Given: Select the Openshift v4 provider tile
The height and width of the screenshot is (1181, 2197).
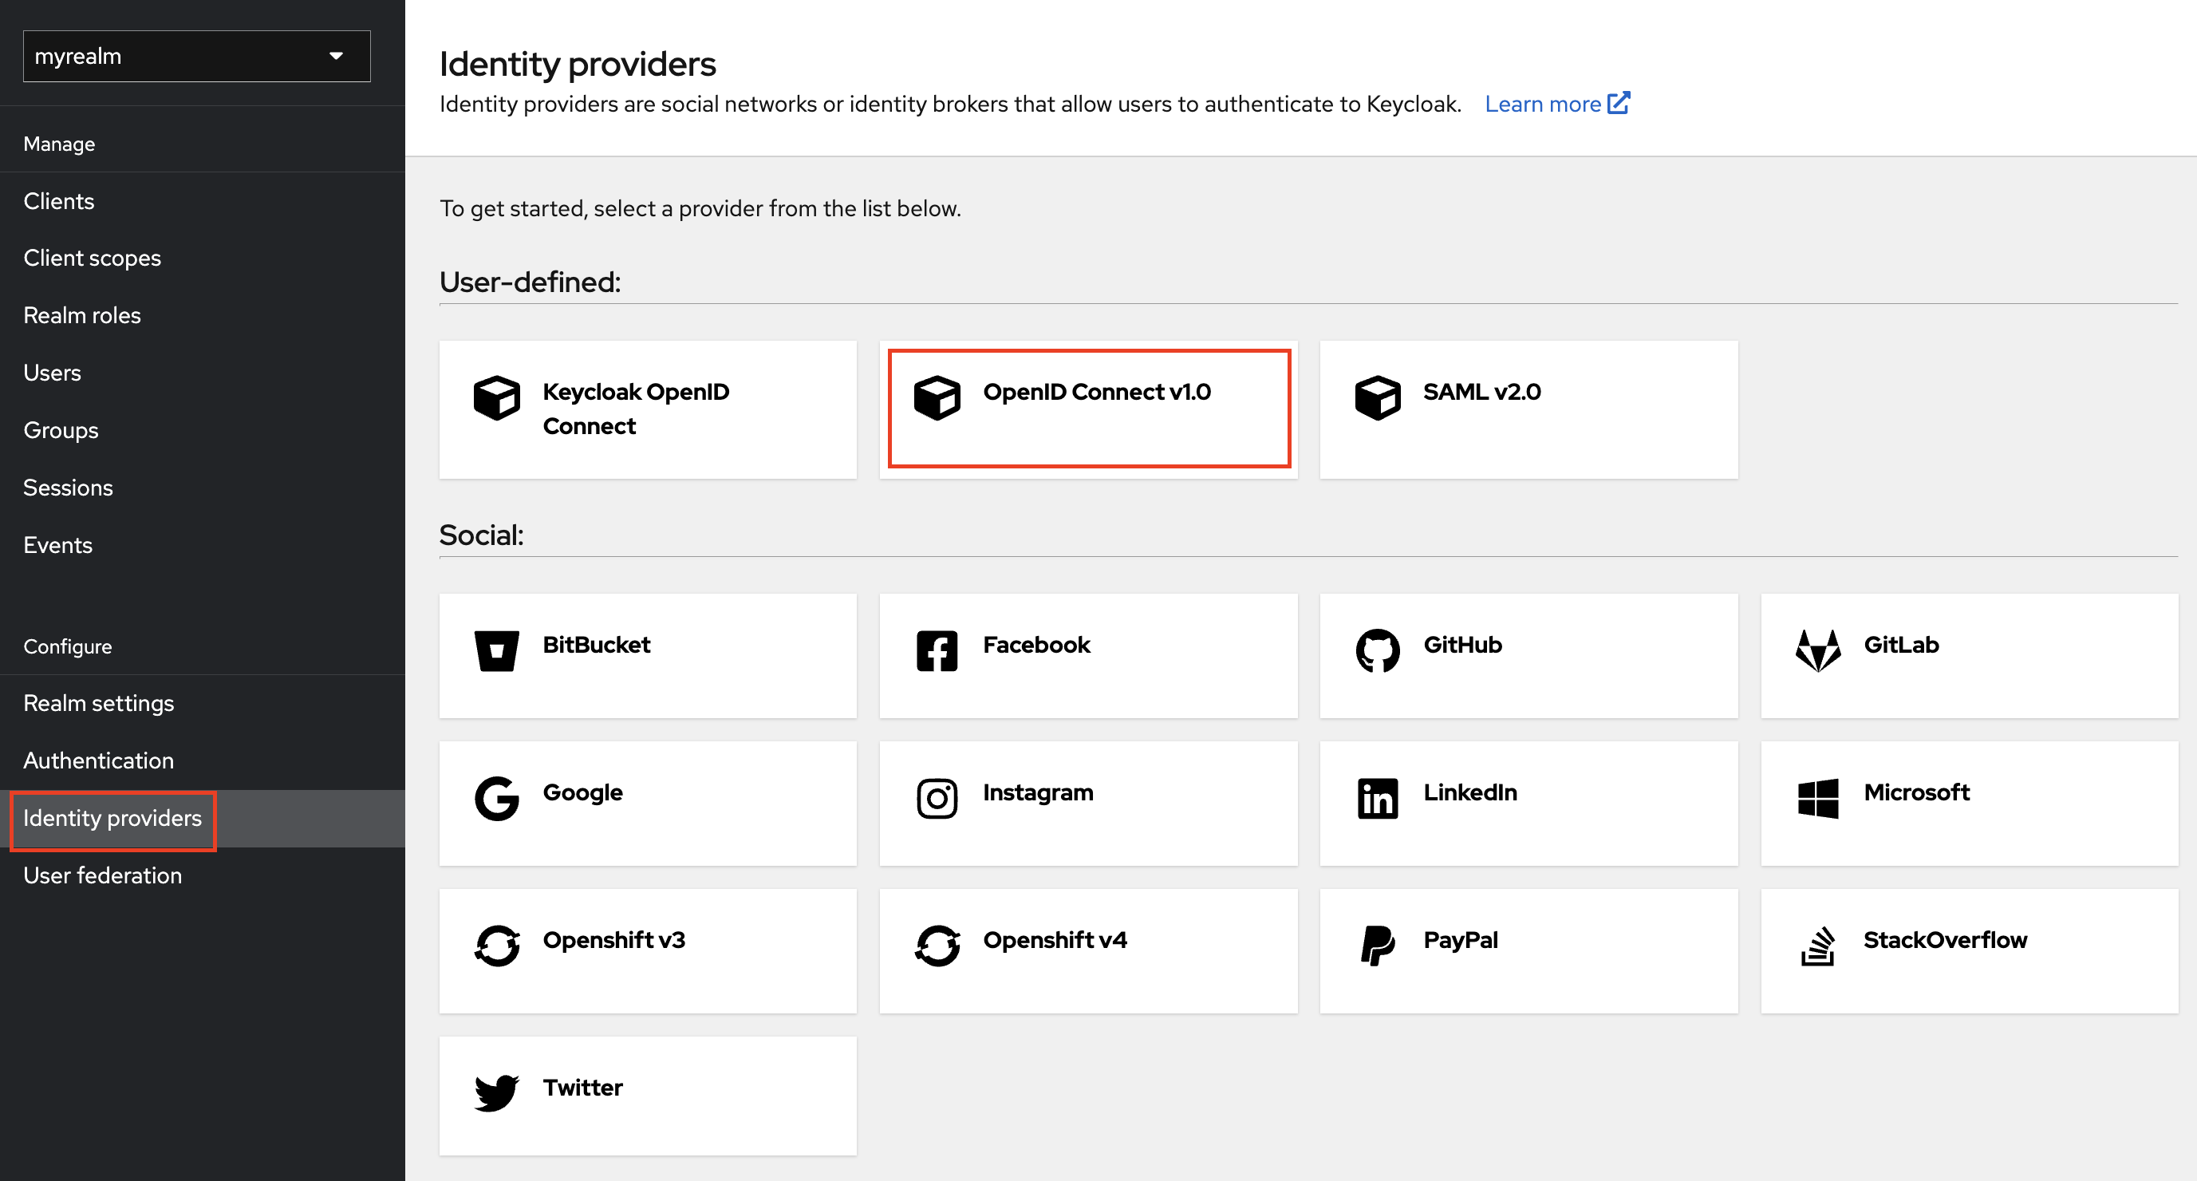Looking at the screenshot, I should (x=1088, y=950).
